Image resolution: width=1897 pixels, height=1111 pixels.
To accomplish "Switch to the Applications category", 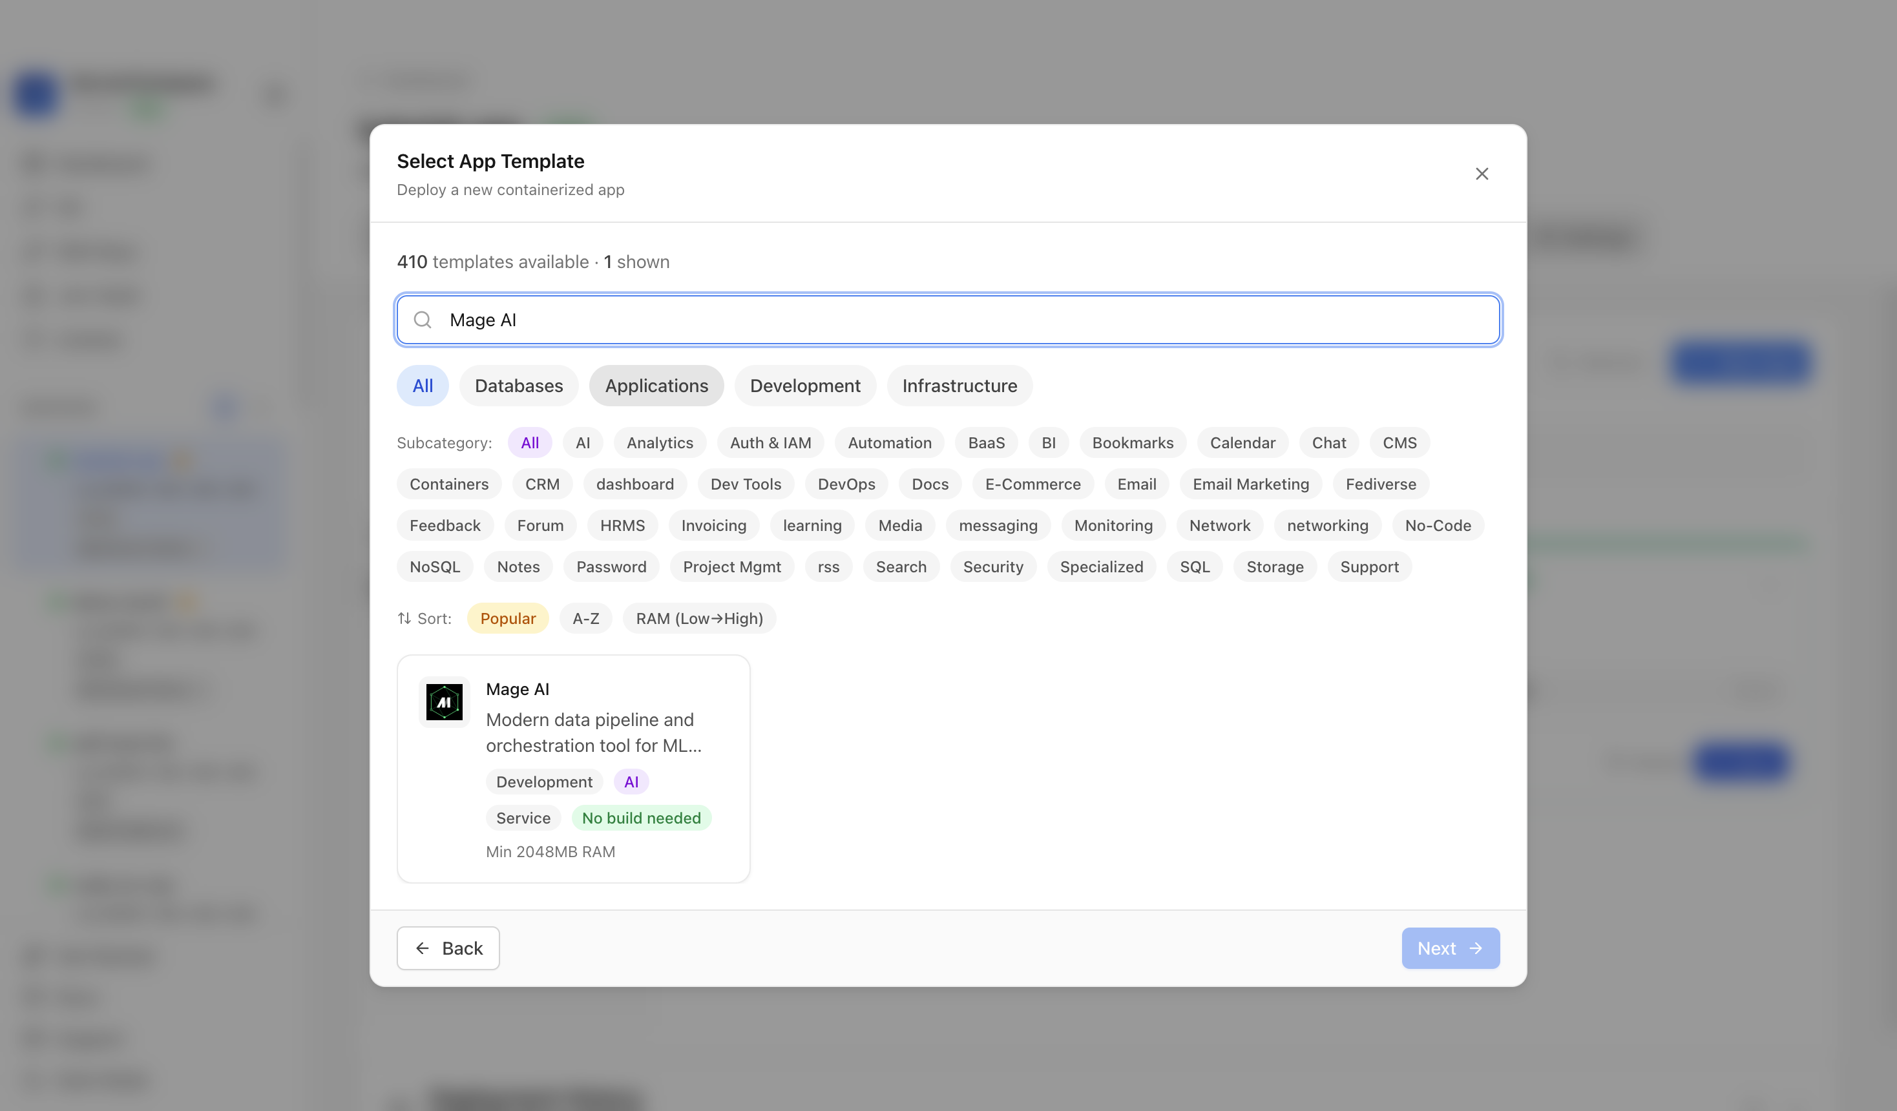I will (x=656, y=386).
